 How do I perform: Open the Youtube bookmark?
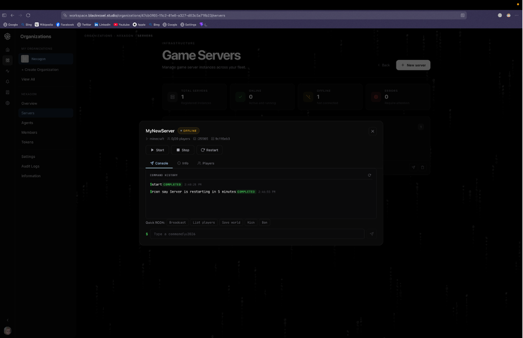[121, 25]
